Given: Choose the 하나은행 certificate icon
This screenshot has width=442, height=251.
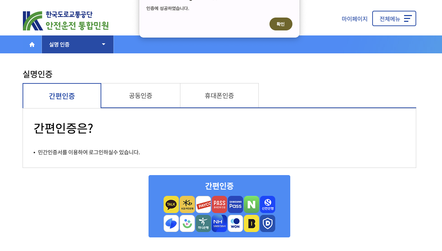Looking at the screenshot, I should tap(203, 223).
